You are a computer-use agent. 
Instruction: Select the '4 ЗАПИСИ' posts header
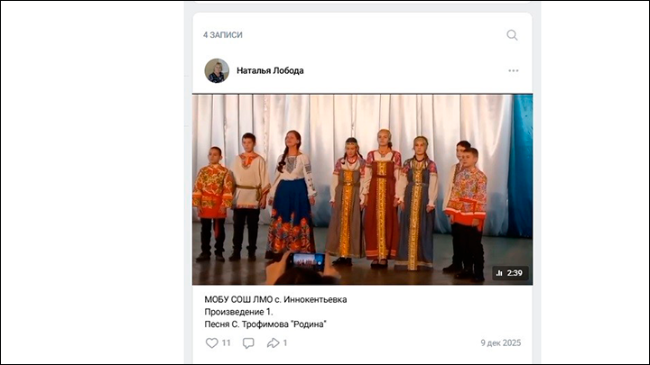[223, 35]
